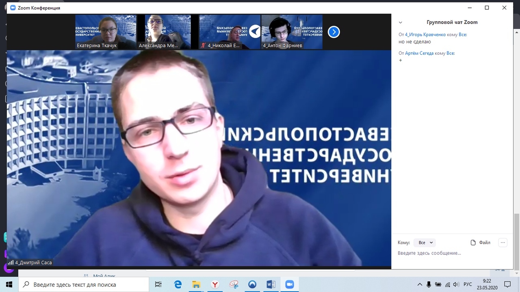Image resolution: width=520 pixels, height=292 pixels.
Task: Click the microphone tray icon
Action: click(x=429, y=284)
